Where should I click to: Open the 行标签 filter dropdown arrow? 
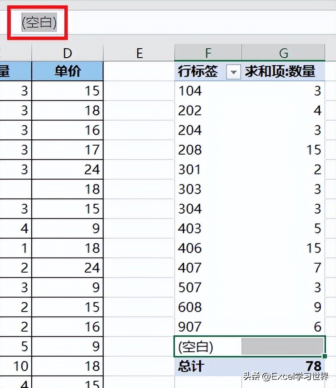(233, 72)
